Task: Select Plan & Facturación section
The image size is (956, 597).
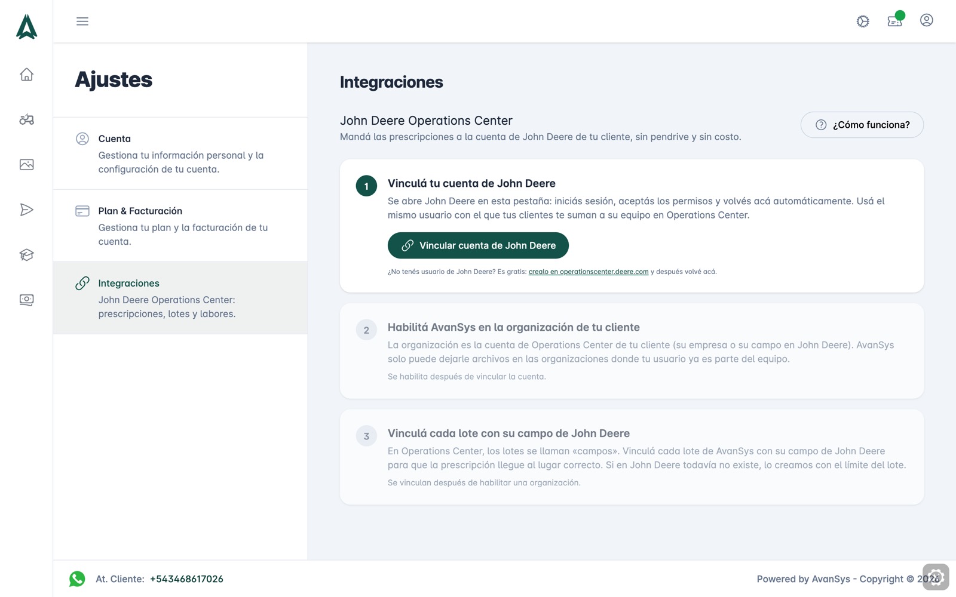Action: (x=180, y=226)
